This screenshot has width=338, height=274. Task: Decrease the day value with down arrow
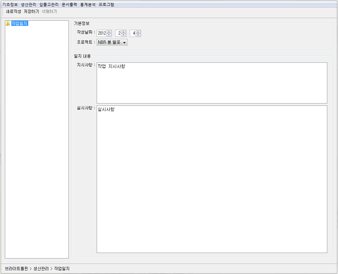[x=138, y=35]
